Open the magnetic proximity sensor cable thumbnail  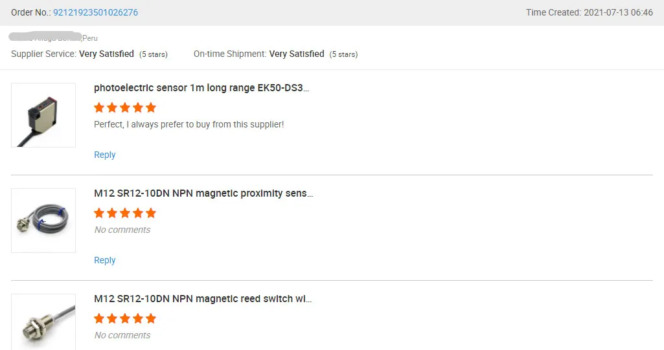pyautogui.click(x=43, y=221)
